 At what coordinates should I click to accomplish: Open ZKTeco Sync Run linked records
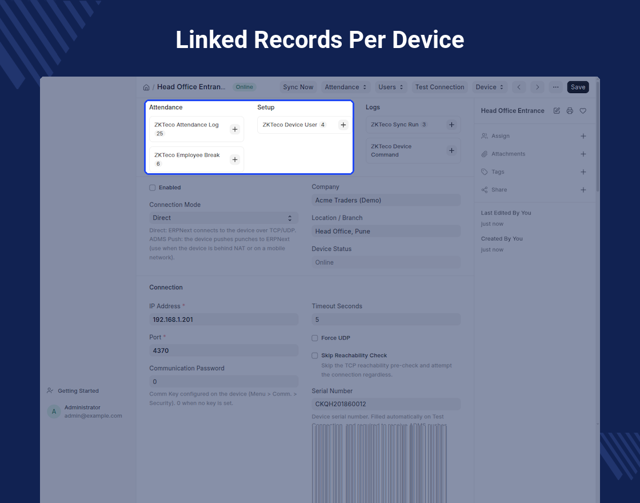395,125
